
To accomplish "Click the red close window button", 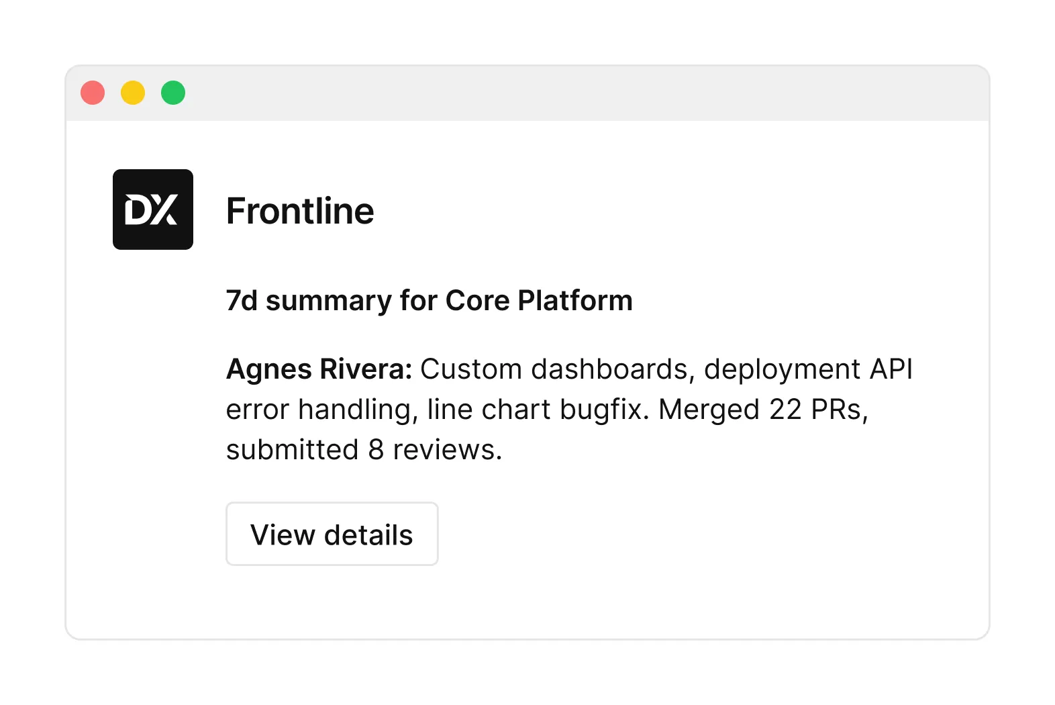I will (93, 93).
